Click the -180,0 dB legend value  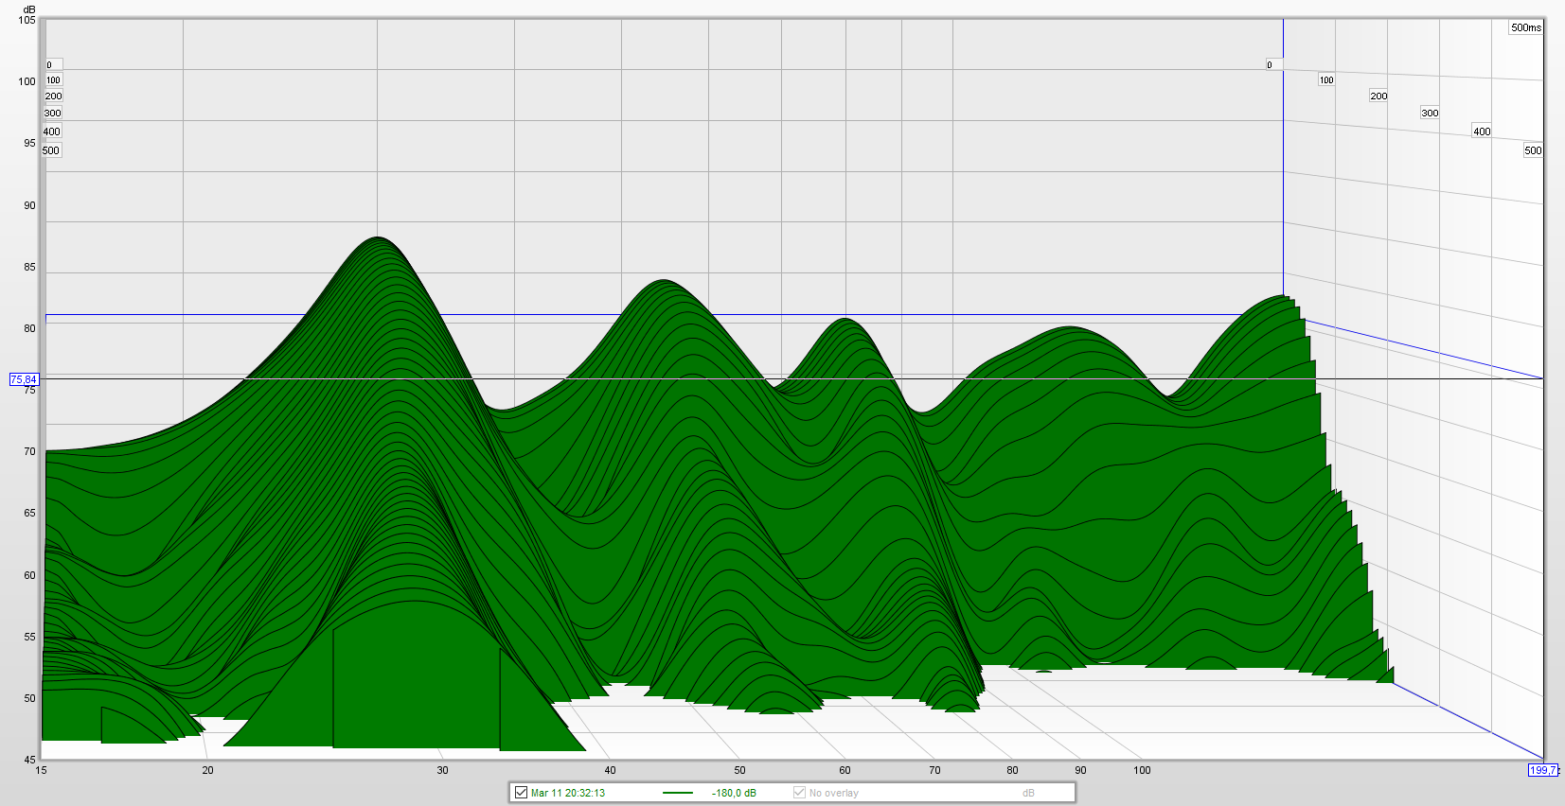click(x=734, y=793)
